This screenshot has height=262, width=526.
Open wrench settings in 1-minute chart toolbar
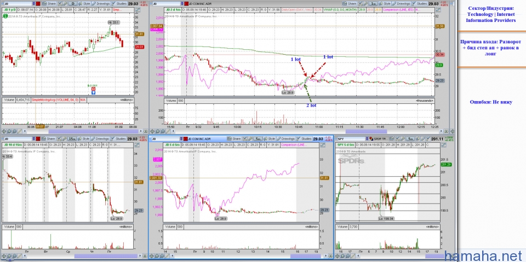click(x=365, y=3)
